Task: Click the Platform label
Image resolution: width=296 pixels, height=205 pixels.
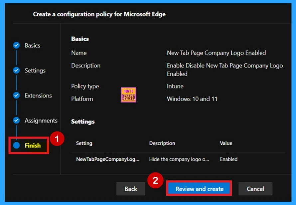Action: pos(82,99)
